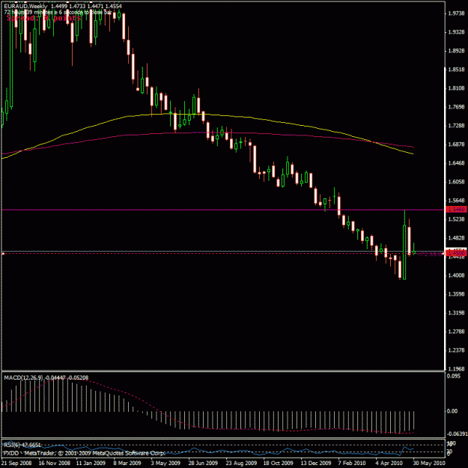Click the 1.2788 price axis label
This screenshot has height=468, width=468.
click(457, 332)
